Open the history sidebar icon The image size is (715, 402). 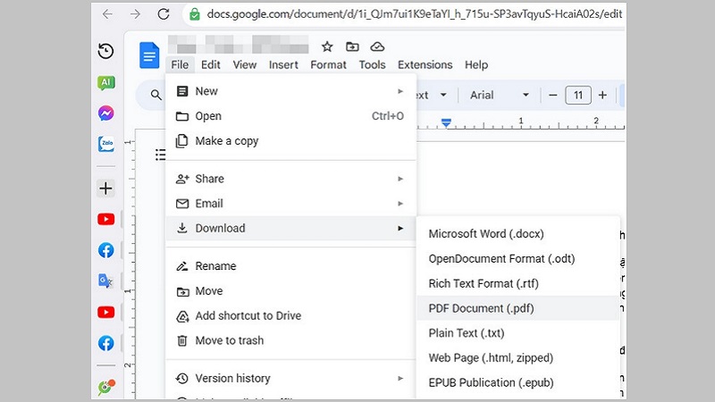point(105,51)
